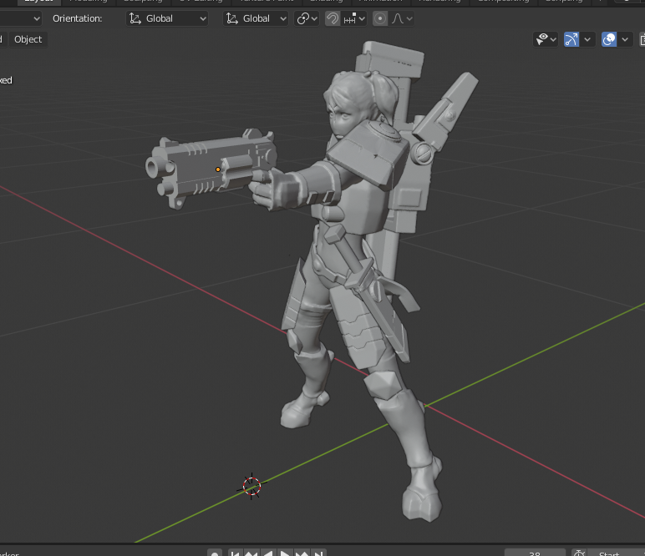Toggle proportional editing

380,18
